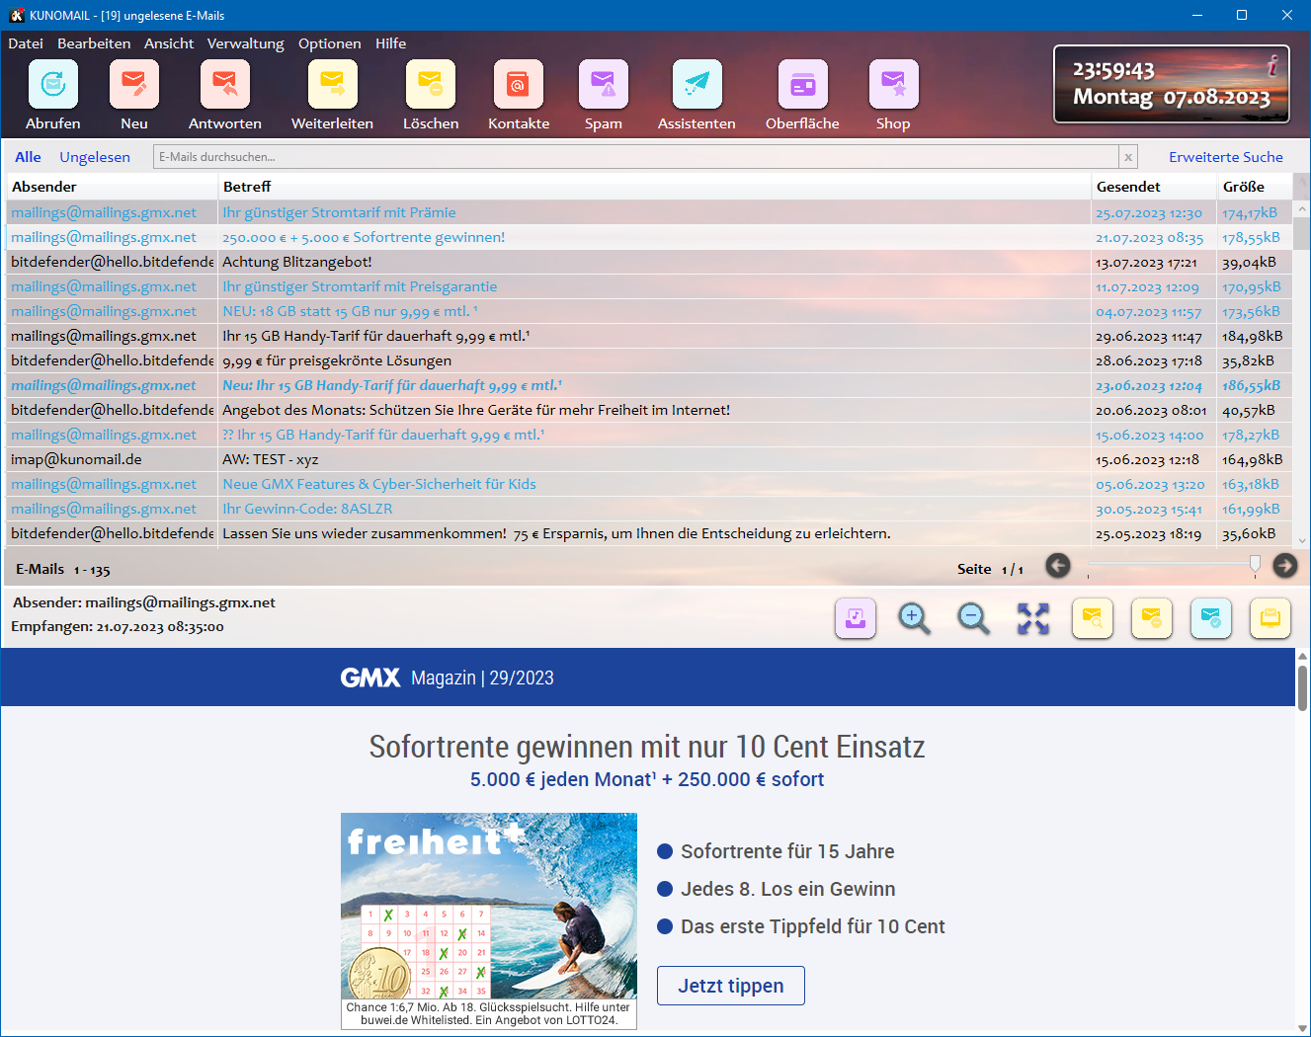This screenshot has width=1311, height=1037.
Task: Select email 'Achtung Blitzangebot!'
Action: [650, 262]
